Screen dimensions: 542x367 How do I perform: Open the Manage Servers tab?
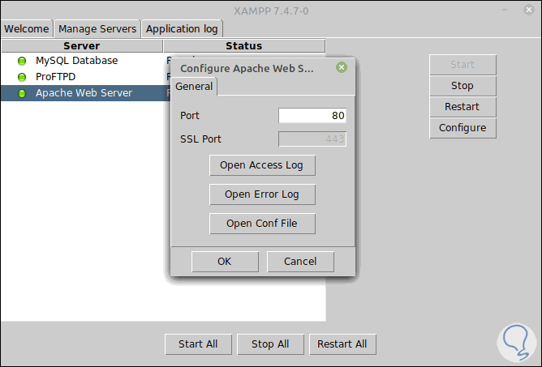[97, 29]
